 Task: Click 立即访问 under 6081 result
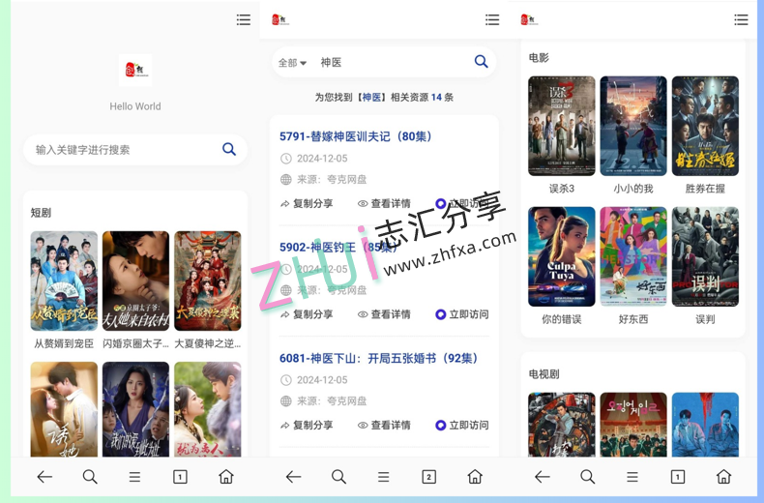point(462,425)
